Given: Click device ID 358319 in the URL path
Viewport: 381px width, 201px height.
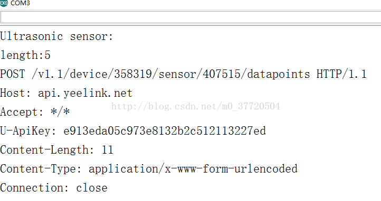Looking at the screenshot, I should click(x=133, y=74).
